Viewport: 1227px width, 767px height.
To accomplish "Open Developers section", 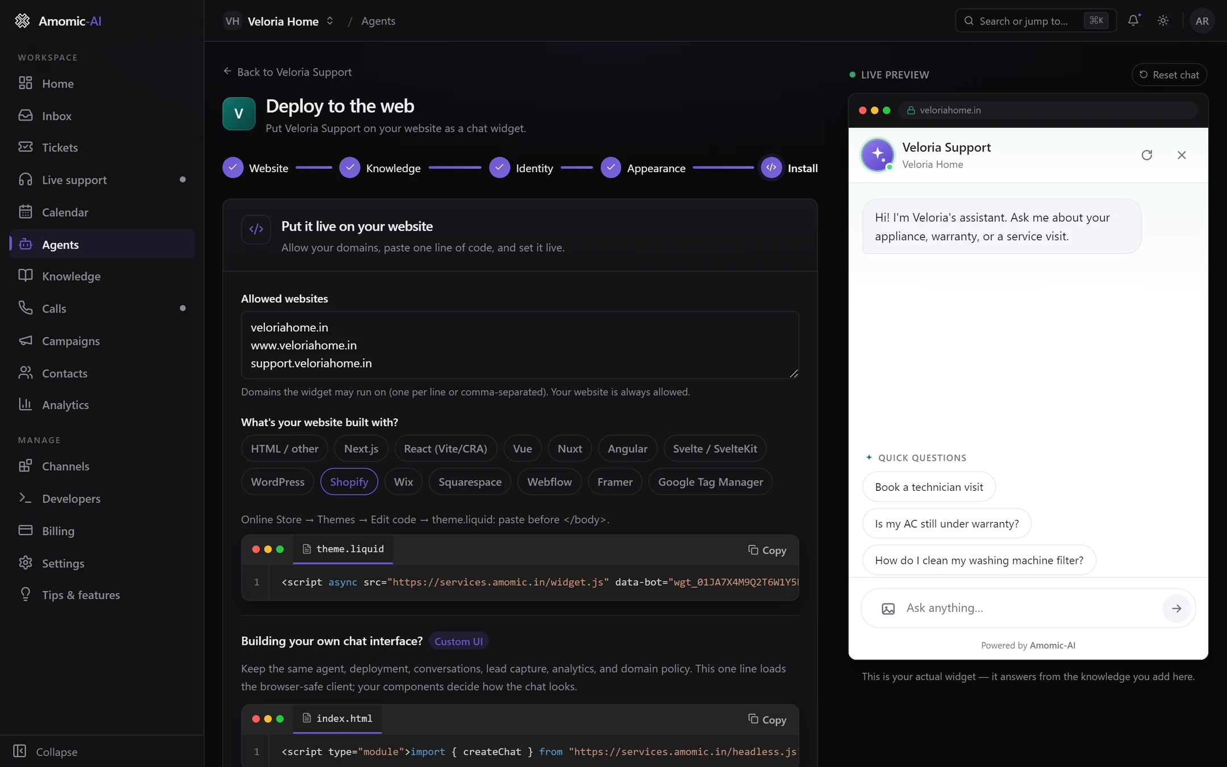I will pyautogui.click(x=102, y=499).
